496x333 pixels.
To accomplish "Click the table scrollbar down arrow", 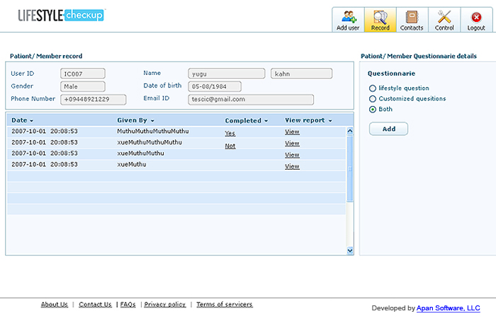I will [x=350, y=250].
